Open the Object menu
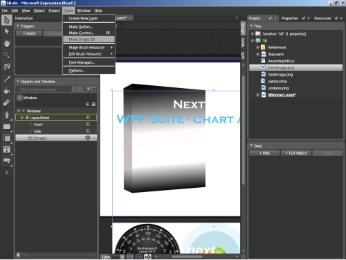This screenshot has height=260, width=346. tap(39, 10)
